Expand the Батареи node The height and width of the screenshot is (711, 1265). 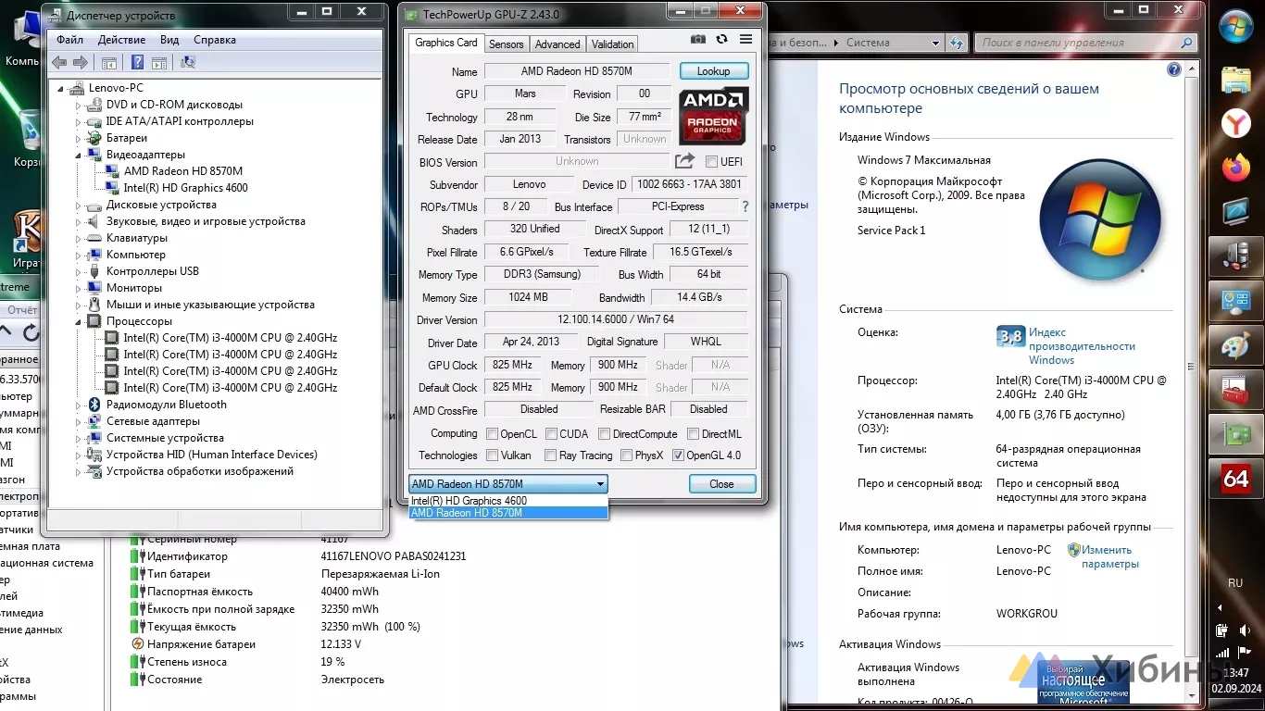coord(79,138)
